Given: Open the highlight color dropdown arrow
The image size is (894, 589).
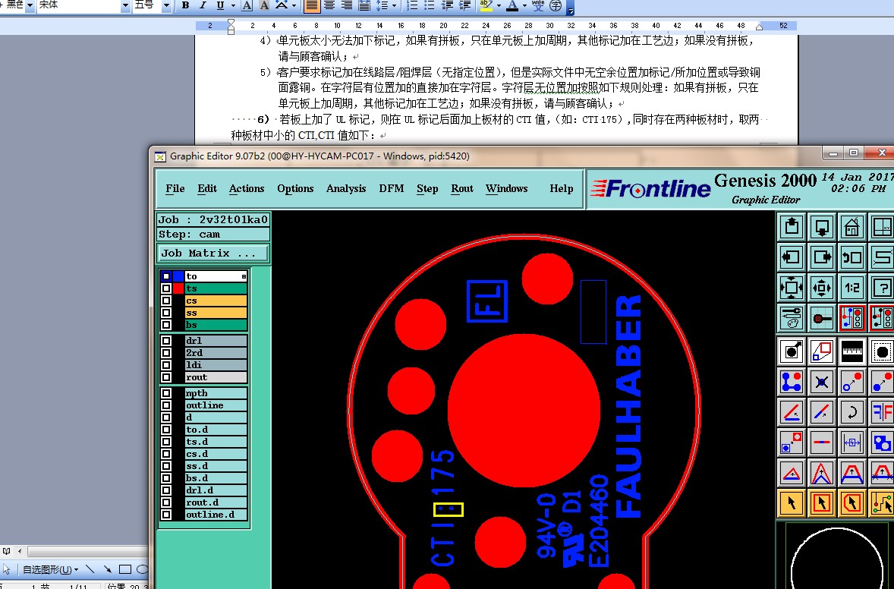Looking at the screenshot, I should coord(499,6).
